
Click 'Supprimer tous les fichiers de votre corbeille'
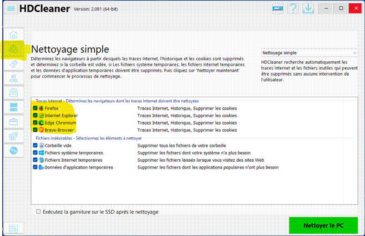(181, 145)
